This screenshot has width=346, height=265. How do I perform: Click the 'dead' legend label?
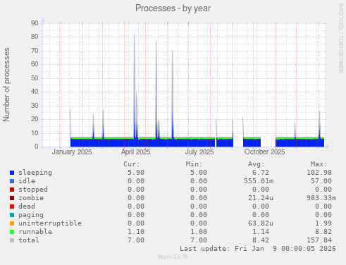[27, 207]
